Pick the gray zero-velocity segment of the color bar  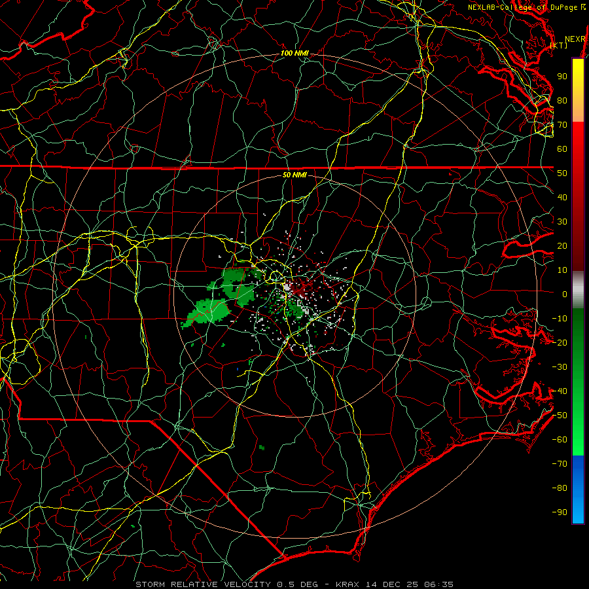[578, 290]
